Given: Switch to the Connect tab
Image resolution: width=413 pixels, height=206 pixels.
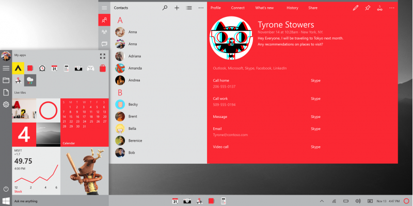Looking at the screenshot, I should pyautogui.click(x=238, y=8).
